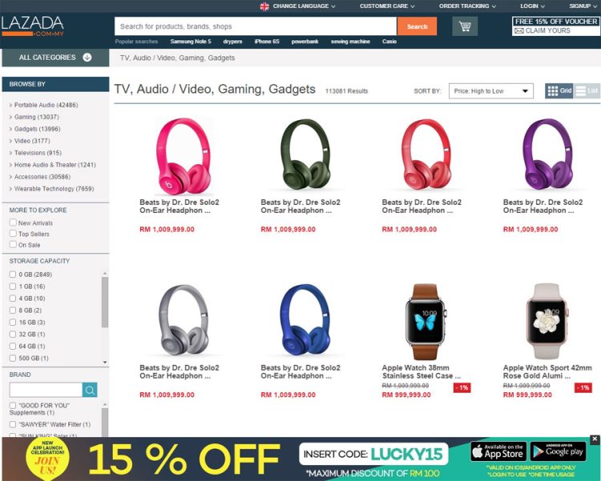Switch to Grid view

(559, 90)
